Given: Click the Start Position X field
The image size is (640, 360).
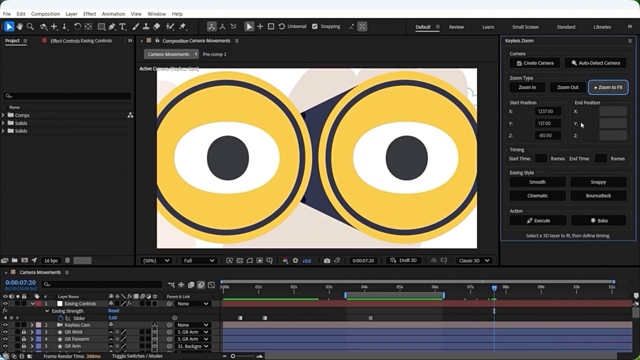Looking at the screenshot, I should point(548,111).
